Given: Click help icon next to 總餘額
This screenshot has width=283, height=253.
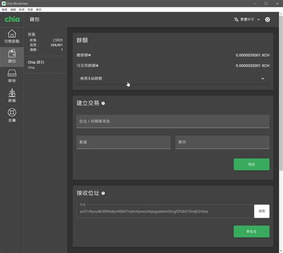Looking at the screenshot, I should click(x=90, y=55).
